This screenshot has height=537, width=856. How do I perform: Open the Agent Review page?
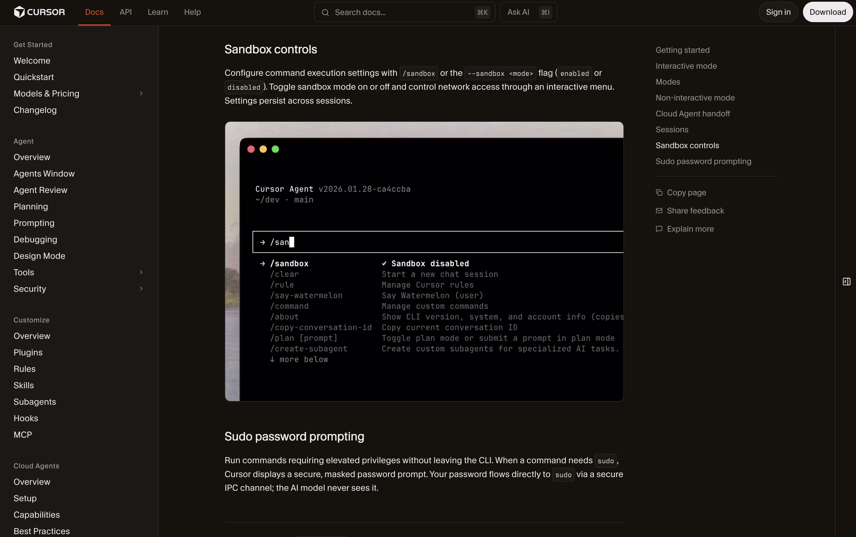(x=41, y=190)
